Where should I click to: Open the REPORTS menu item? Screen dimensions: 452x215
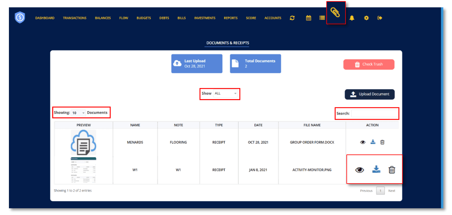[x=231, y=18]
